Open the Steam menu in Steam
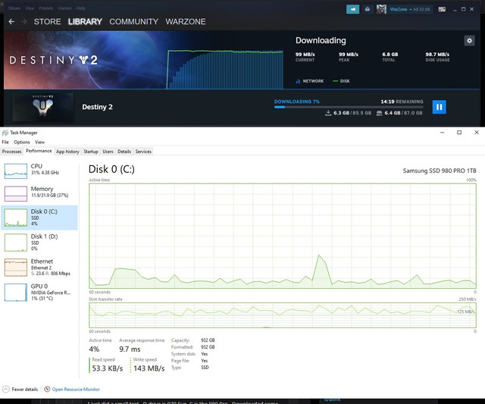Screen dimensions: 485x404 tap(14, 8)
